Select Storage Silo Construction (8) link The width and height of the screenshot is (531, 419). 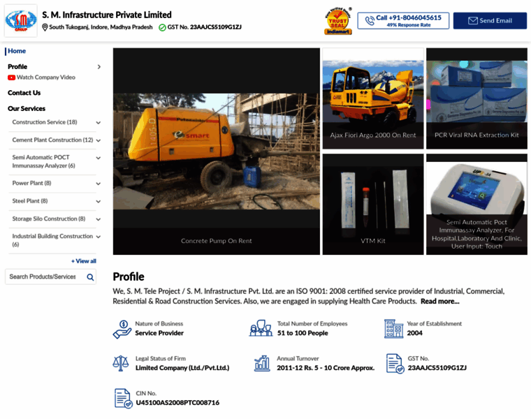[49, 219]
